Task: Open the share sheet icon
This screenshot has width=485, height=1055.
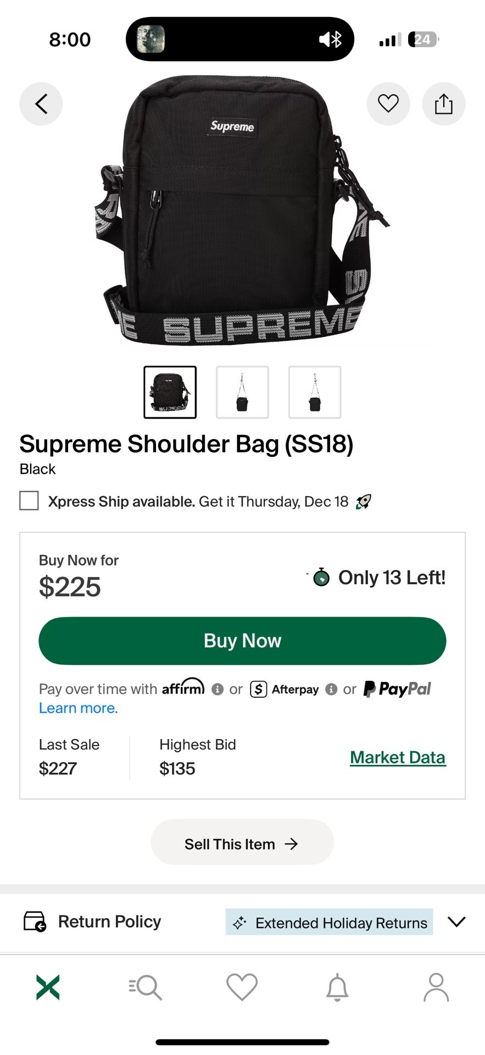Action: click(443, 104)
